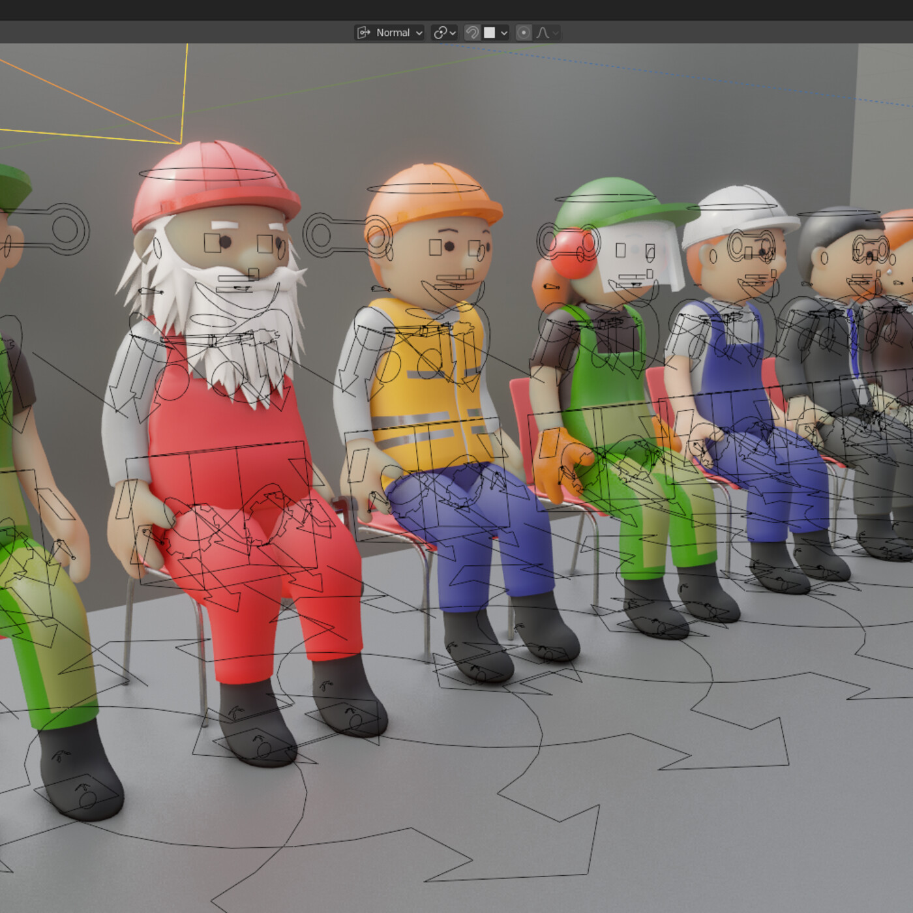Toggle the magnet snapping button
Screen dimensions: 913x913
click(472, 33)
